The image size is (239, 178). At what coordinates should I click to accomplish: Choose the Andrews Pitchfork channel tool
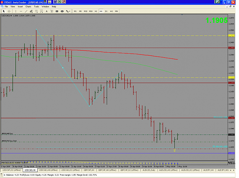(x=31, y=11)
